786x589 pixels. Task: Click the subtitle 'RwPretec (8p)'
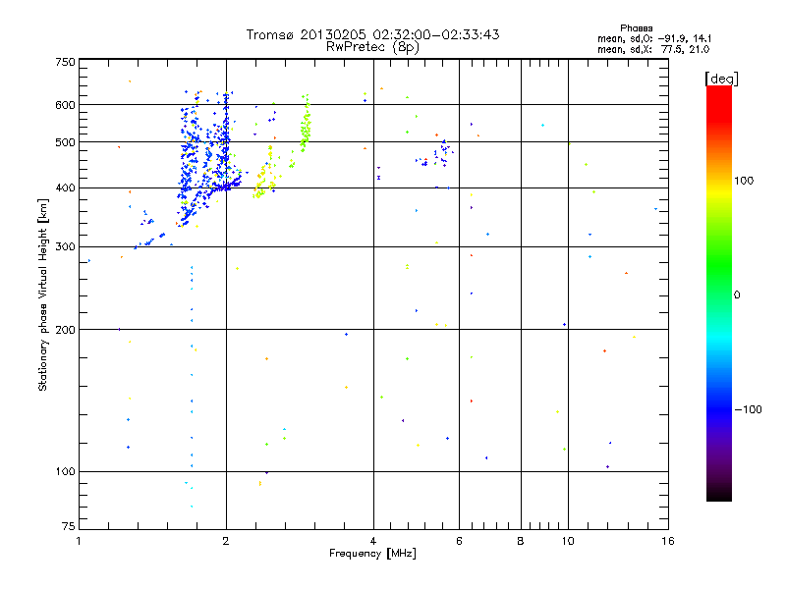(372, 47)
